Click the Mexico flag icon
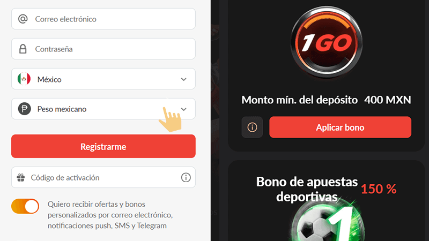This screenshot has height=241, width=429. 24,79
